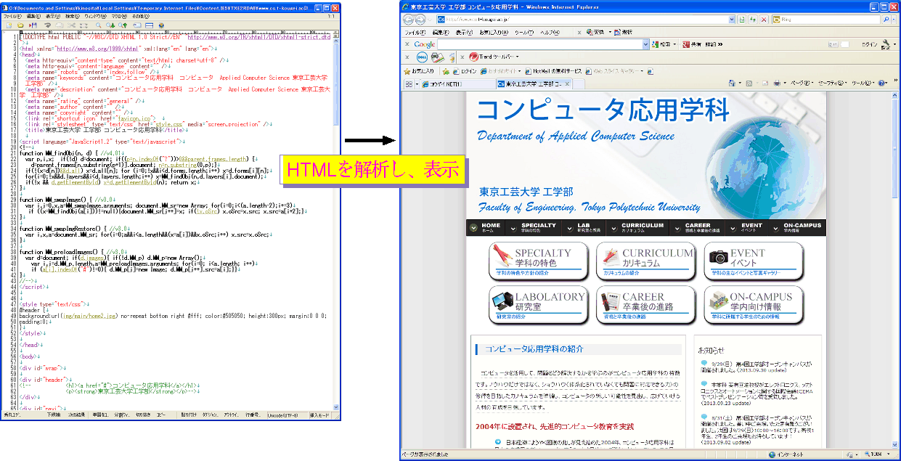Click the Find next icon in the editor toolbar

pos(110,25)
